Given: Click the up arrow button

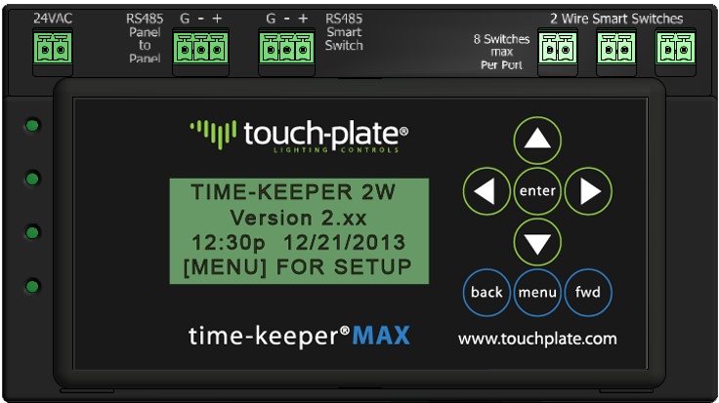Looking at the screenshot, I should point(537,141).
